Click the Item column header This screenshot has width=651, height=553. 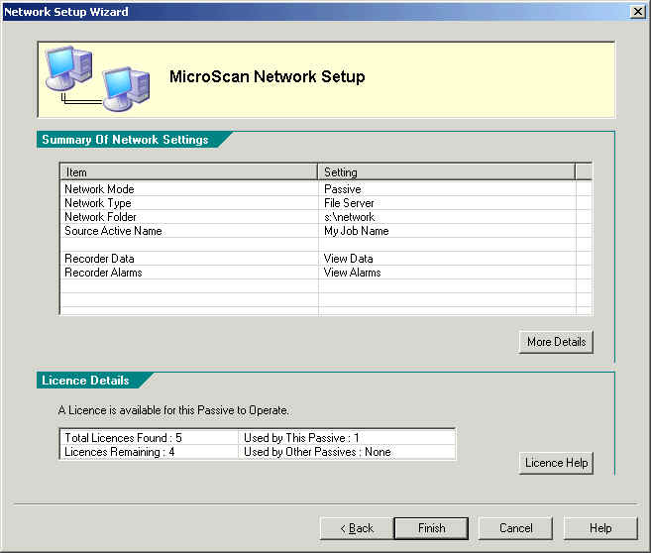189,171
